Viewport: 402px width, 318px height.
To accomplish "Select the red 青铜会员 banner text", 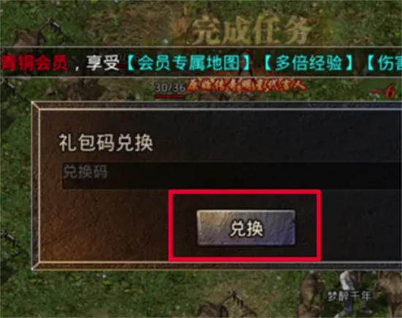I will (34, 63).
